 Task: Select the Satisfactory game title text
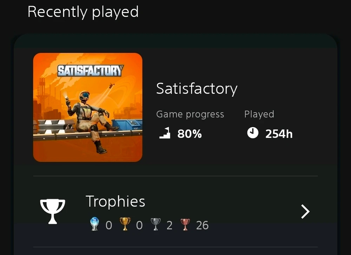pyautogui.click(x=197, y=89)
